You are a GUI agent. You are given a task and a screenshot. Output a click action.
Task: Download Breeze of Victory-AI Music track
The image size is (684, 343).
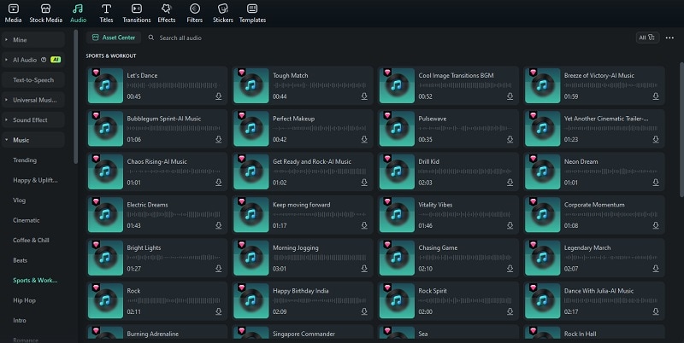(656, 96)
